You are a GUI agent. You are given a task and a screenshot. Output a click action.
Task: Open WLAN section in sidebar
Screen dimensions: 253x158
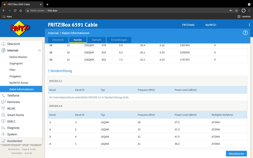(x=11, y=108)
